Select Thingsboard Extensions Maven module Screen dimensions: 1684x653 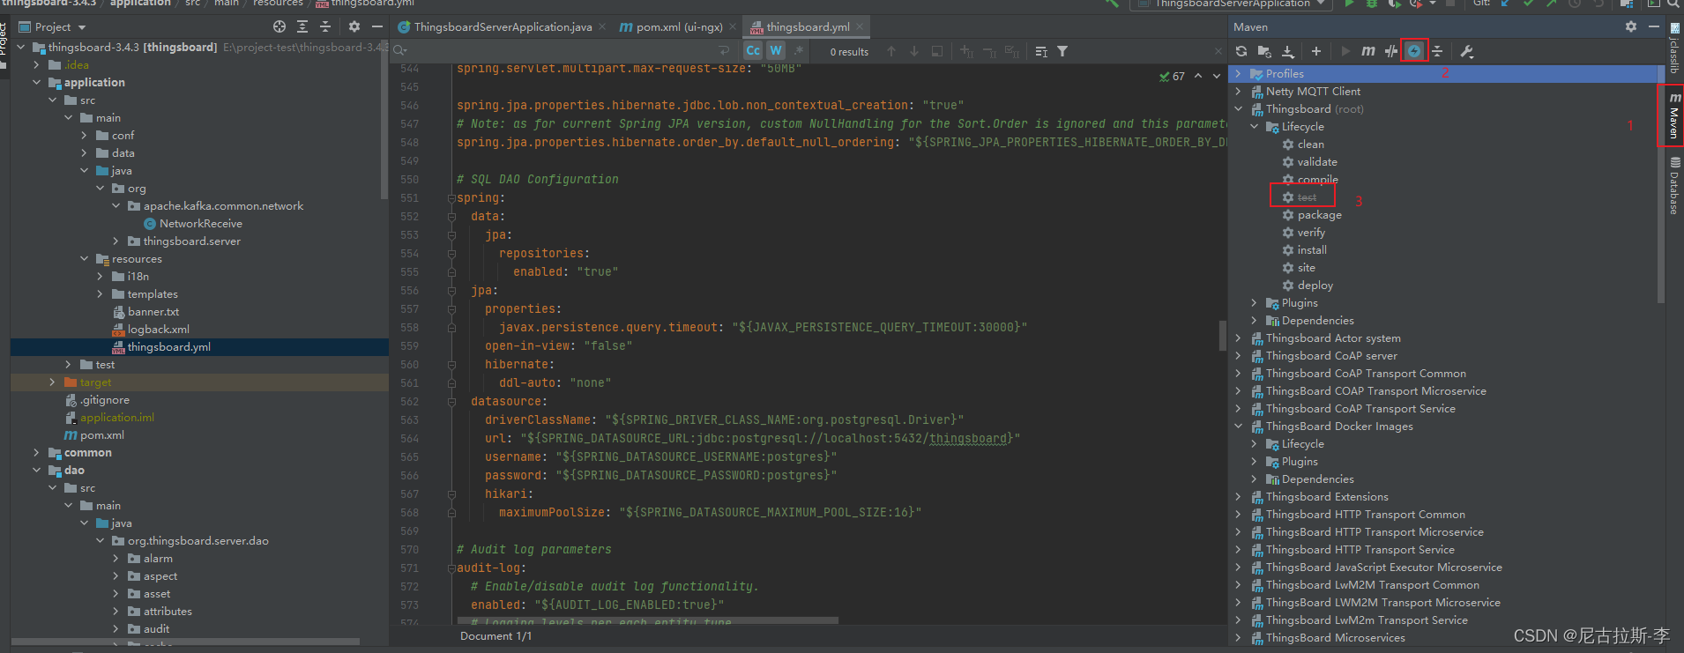(x=1319, y=497)
